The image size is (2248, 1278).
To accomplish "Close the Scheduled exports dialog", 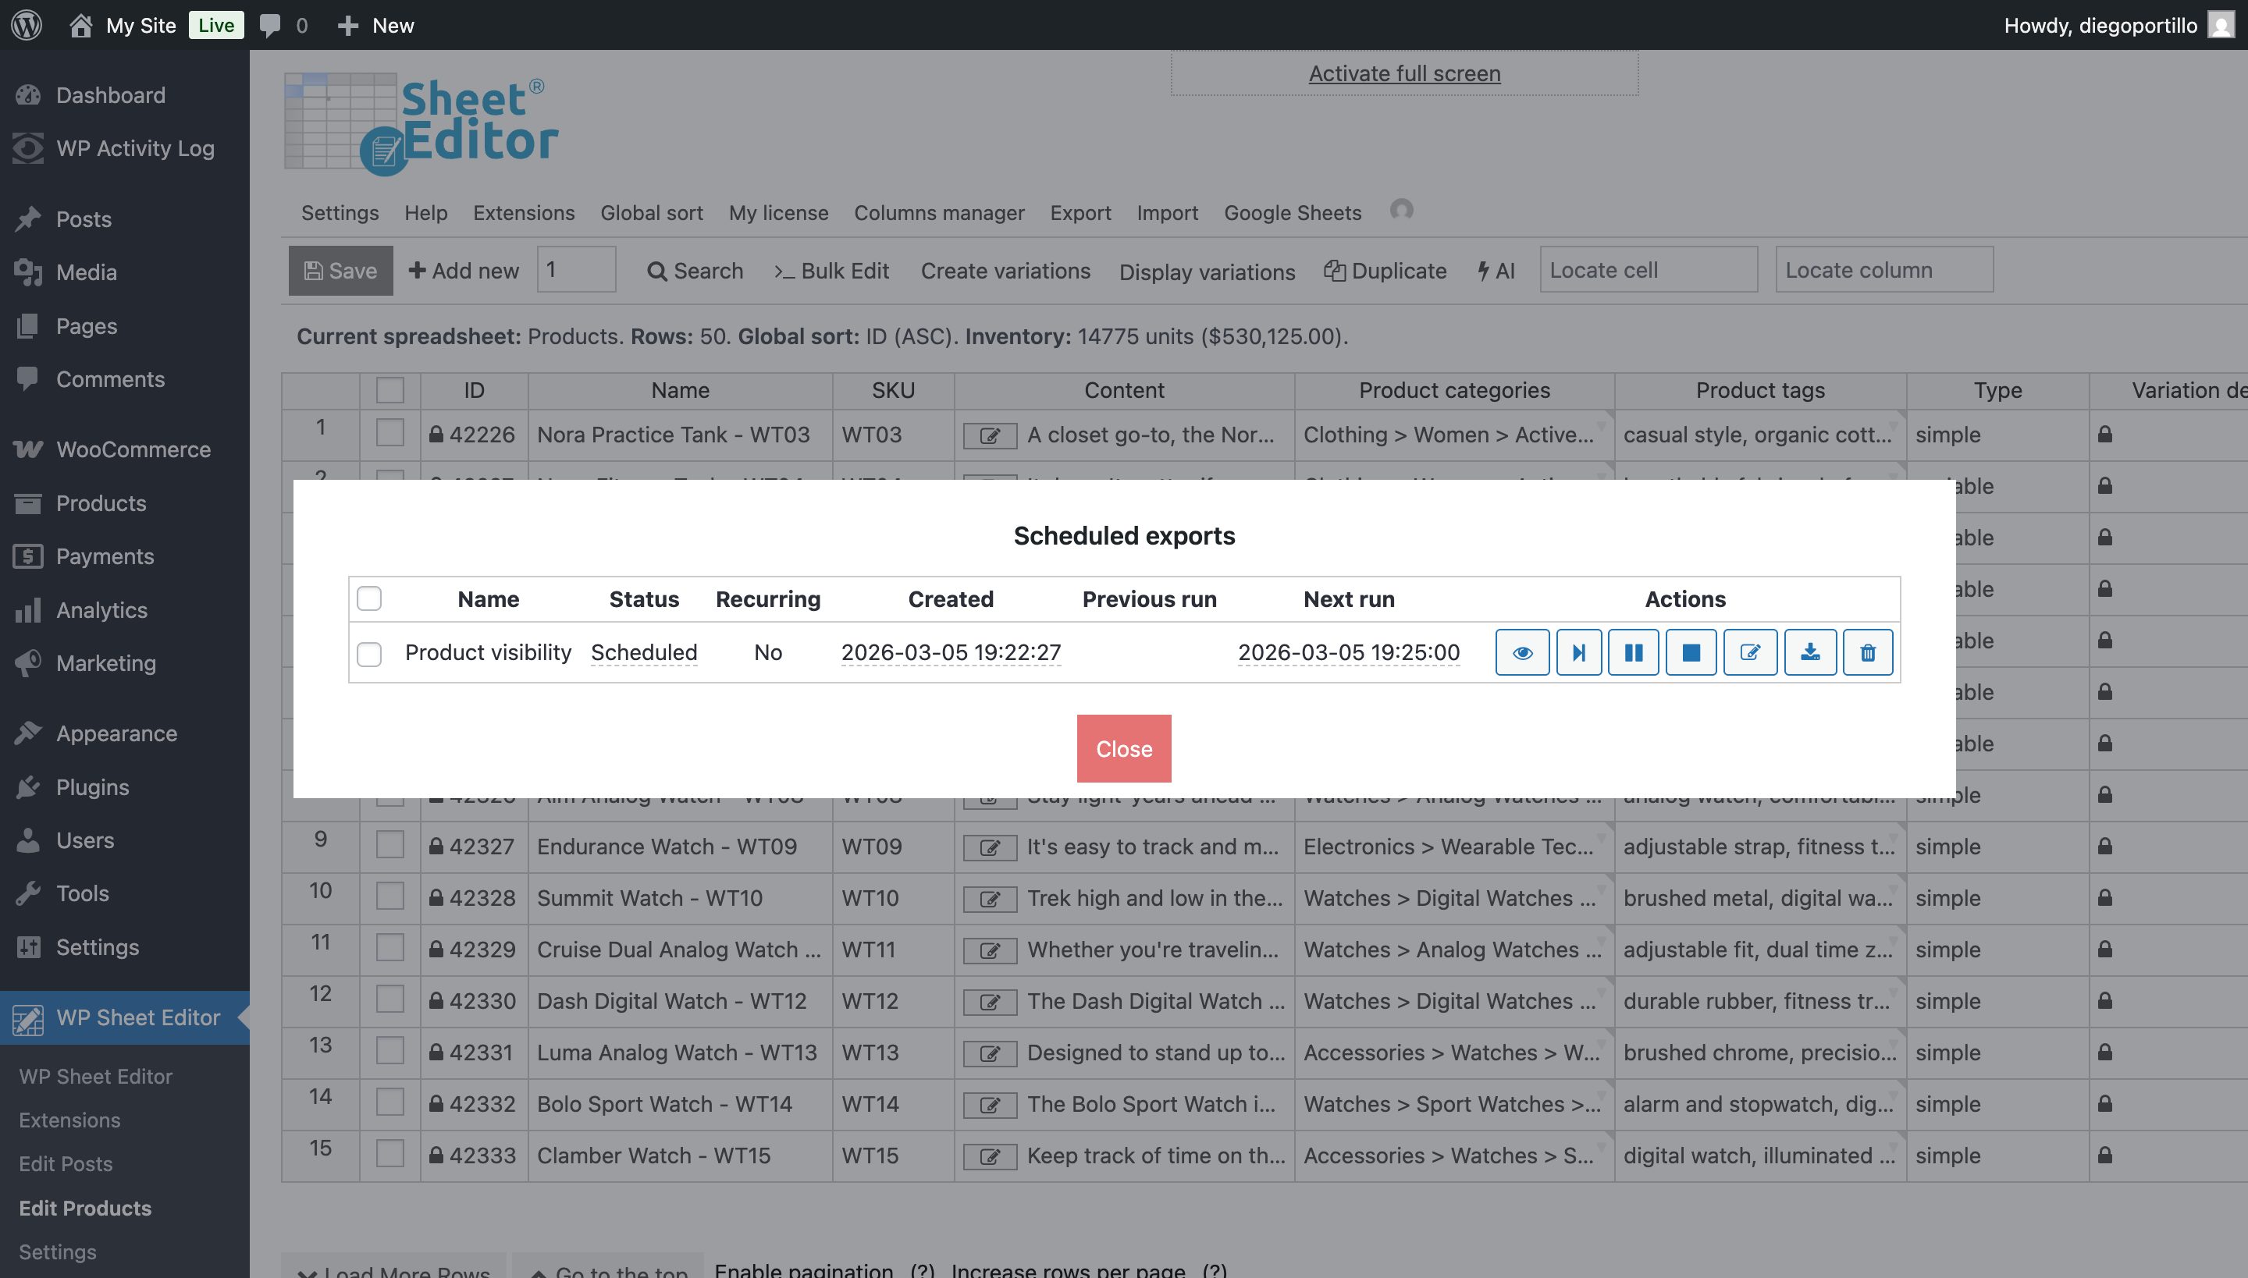I will click(x=1123, y=749).
